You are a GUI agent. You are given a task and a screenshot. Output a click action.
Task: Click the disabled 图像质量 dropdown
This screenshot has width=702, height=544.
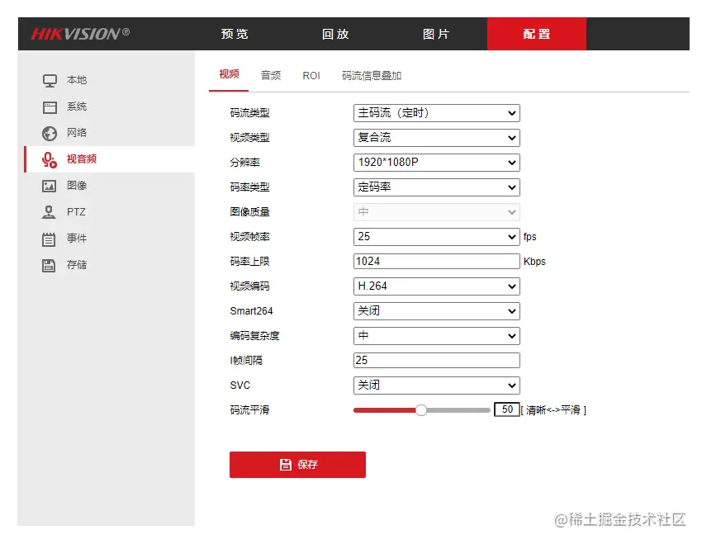[437, 212]
